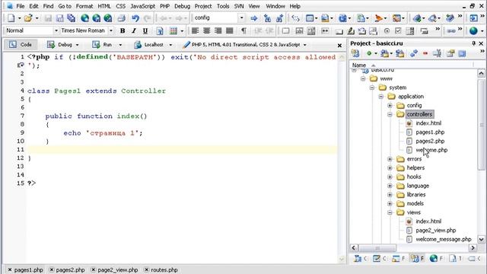Switch to Code view

(x=21, y=45)
